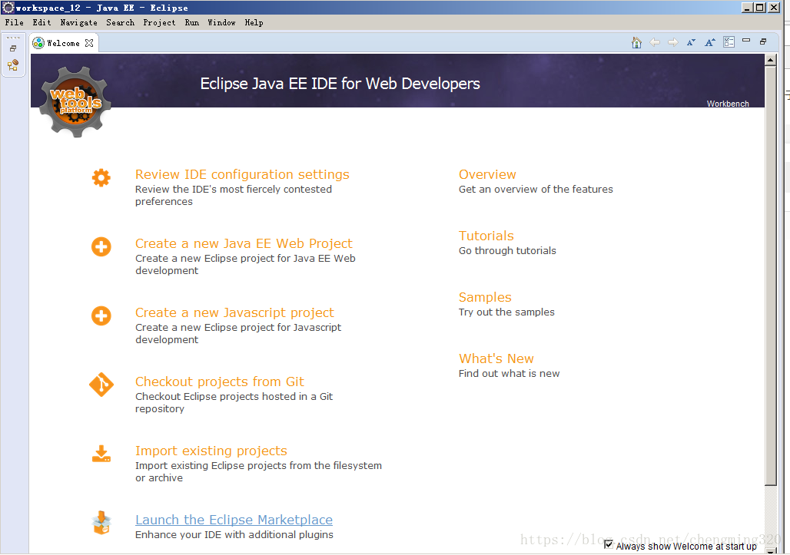Select the Welcome tab

point(63,43)
